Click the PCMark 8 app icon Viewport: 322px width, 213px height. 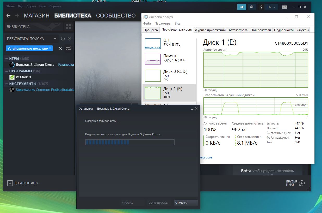pos(12,77)
